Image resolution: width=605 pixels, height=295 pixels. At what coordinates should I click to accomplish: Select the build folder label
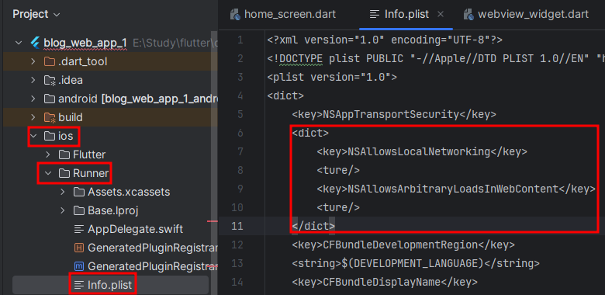click(71, 117)
